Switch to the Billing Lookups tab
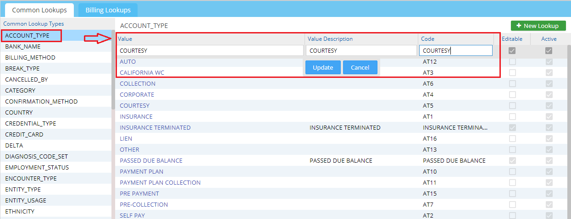This screenshot has height=219, width=571. point(108,10)
